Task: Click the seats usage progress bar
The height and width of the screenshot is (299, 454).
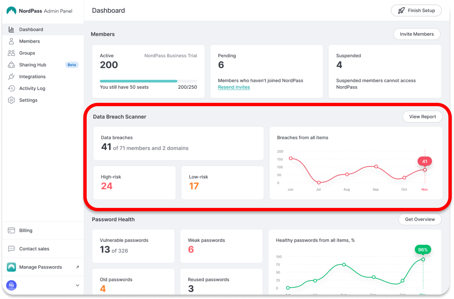Action: coord(148,81)
